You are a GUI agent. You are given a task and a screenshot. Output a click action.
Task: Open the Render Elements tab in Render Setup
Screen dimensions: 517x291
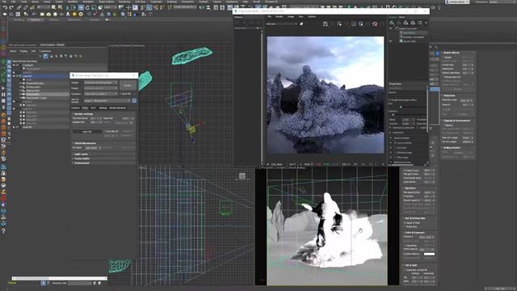[x=117, y=108]
